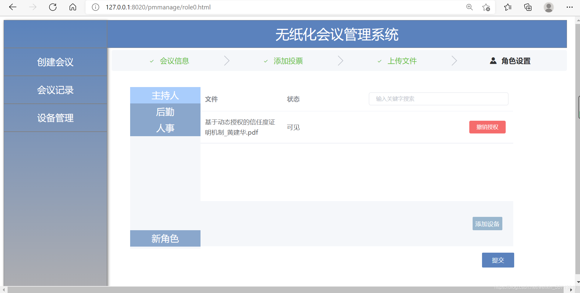Viewport: 580px width, 293px height.
Task: Select the 后勤 role
Action: click(x=165, y=112)
